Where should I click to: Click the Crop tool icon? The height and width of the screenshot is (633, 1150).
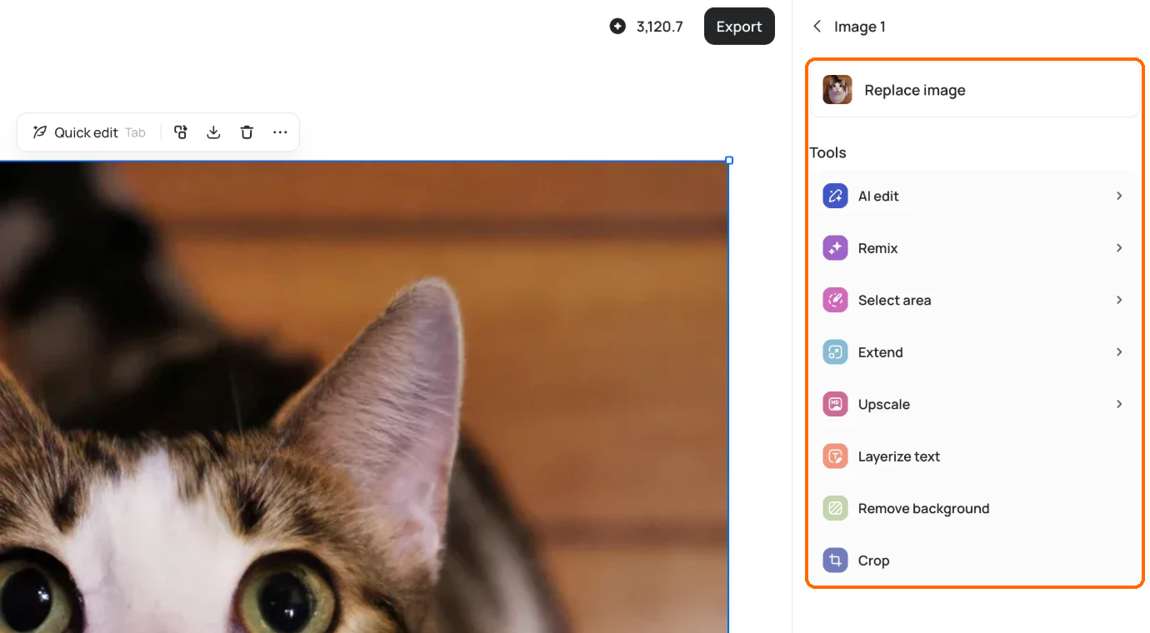[835, 561]
